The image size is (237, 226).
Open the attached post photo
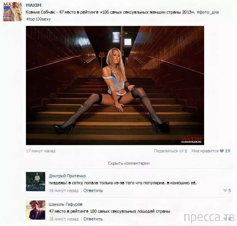point(115,86)
